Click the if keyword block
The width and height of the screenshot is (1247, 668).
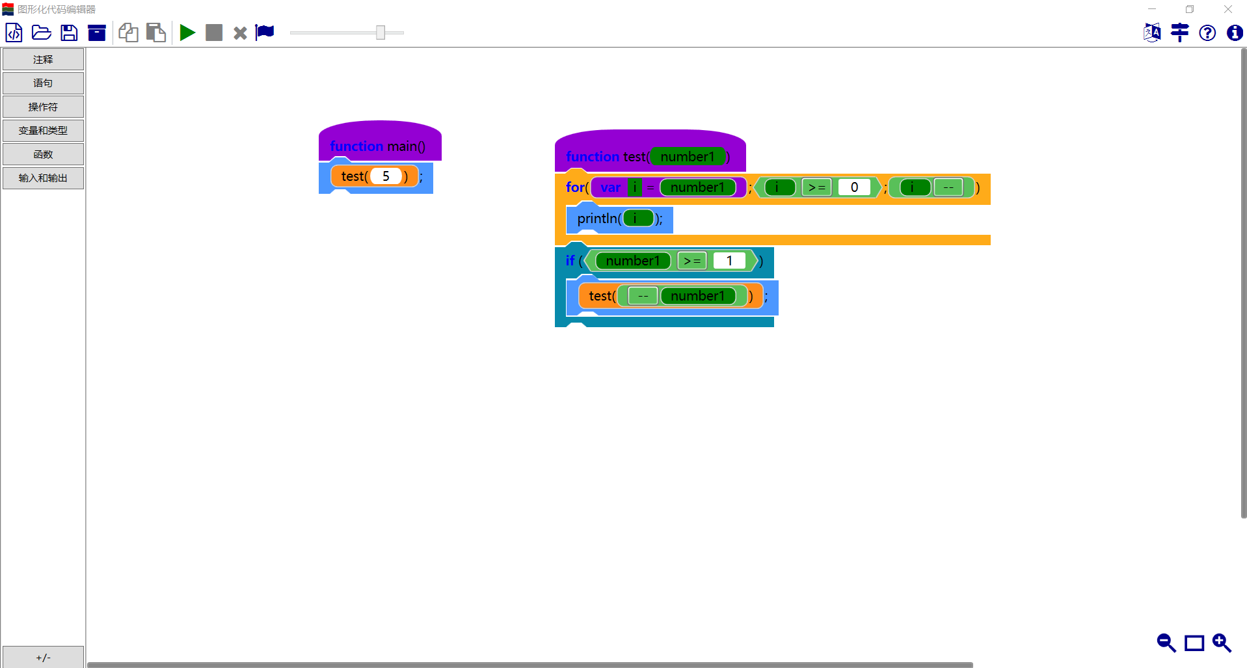570,261
